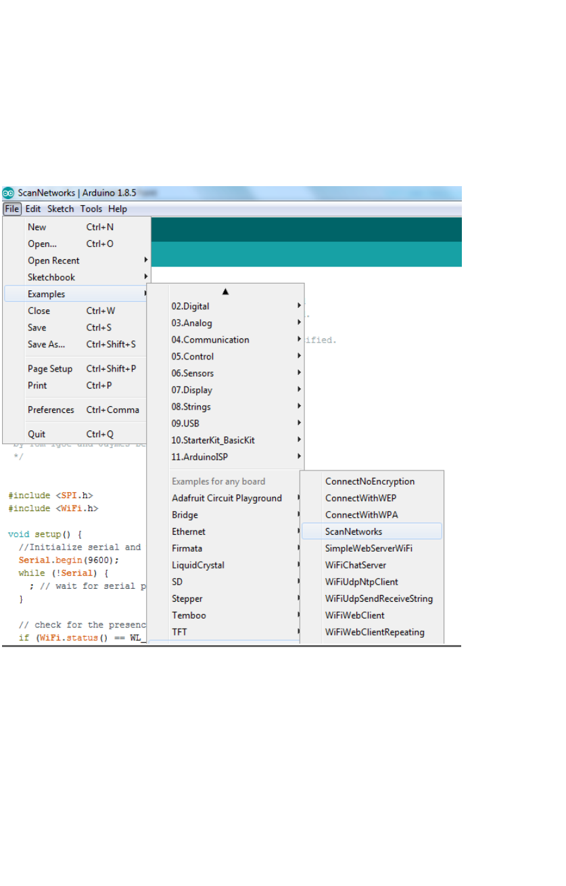
Task: Click the scroll-up arrow in Examples list
Action: pos(226,291)
